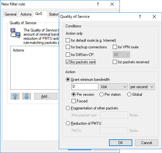
Task: Click the move up arrow icon
Action: 15,96
